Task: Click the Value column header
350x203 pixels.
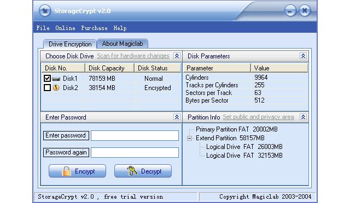Action: 279,68
